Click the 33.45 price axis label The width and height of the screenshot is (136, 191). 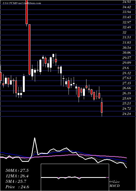pos(126,17)
